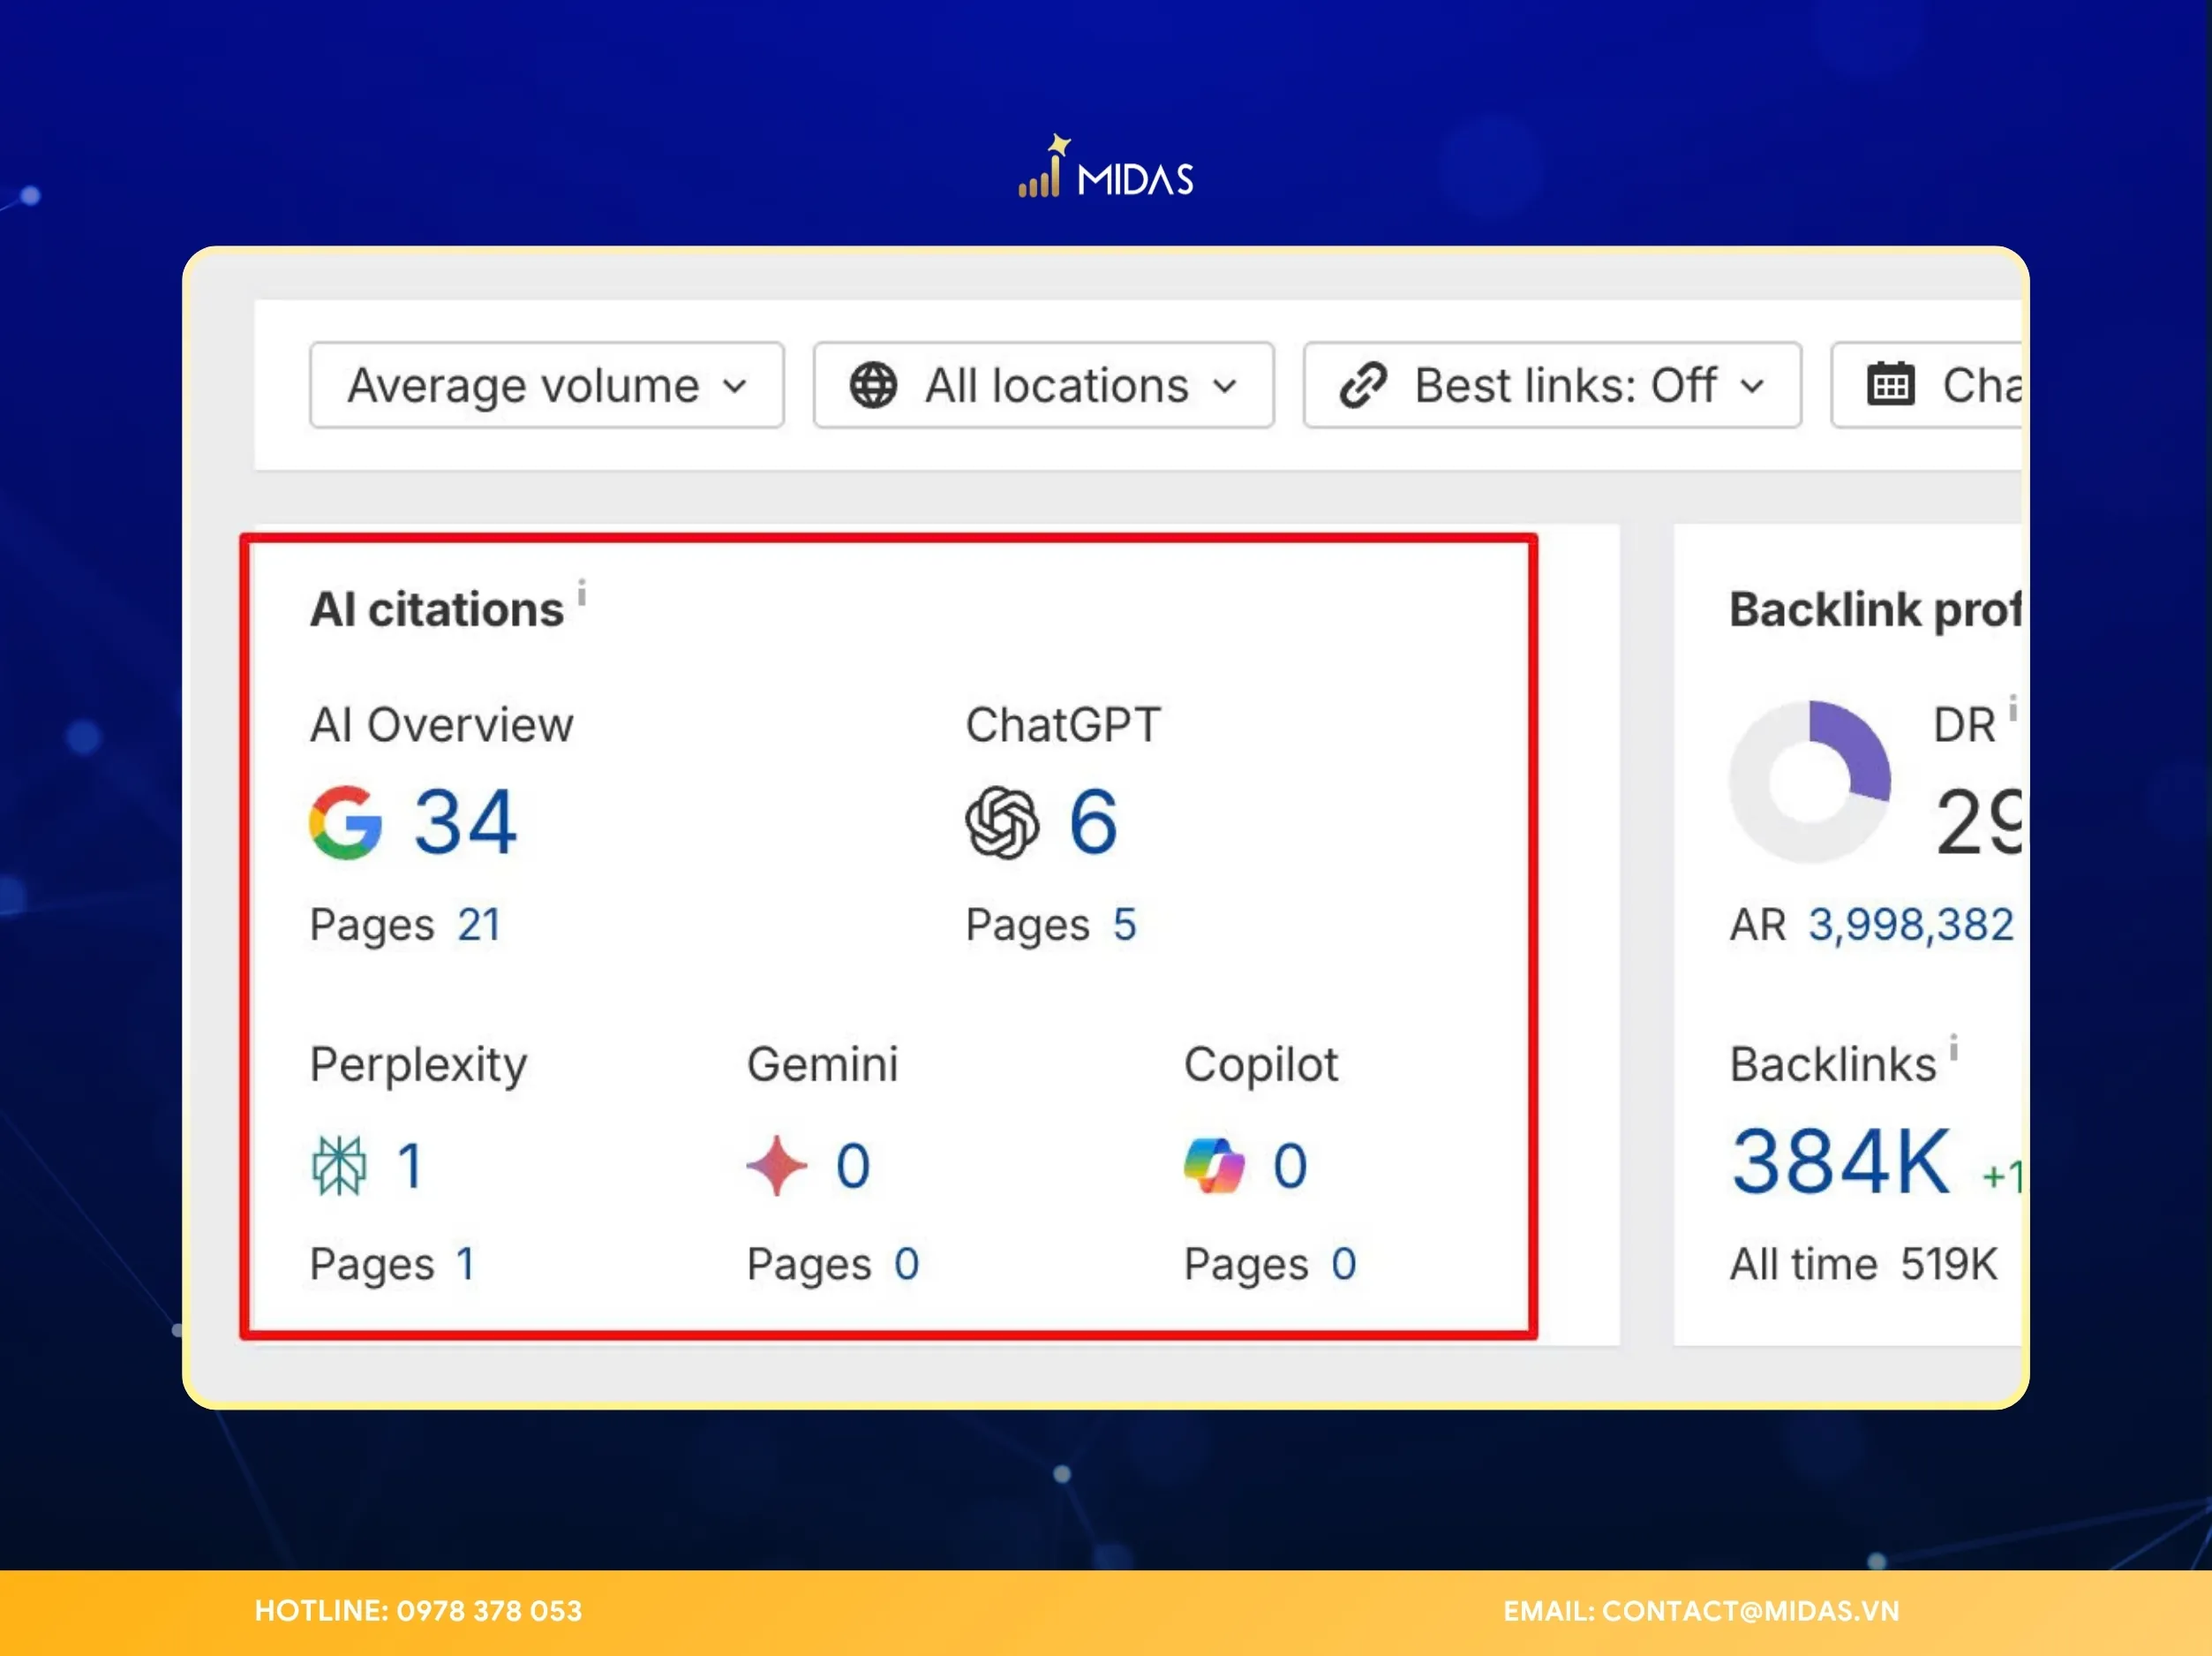The image size is (2212, 1656).
Task: Click the Google G icon under AI Overview
Action: tap(345, 822)
